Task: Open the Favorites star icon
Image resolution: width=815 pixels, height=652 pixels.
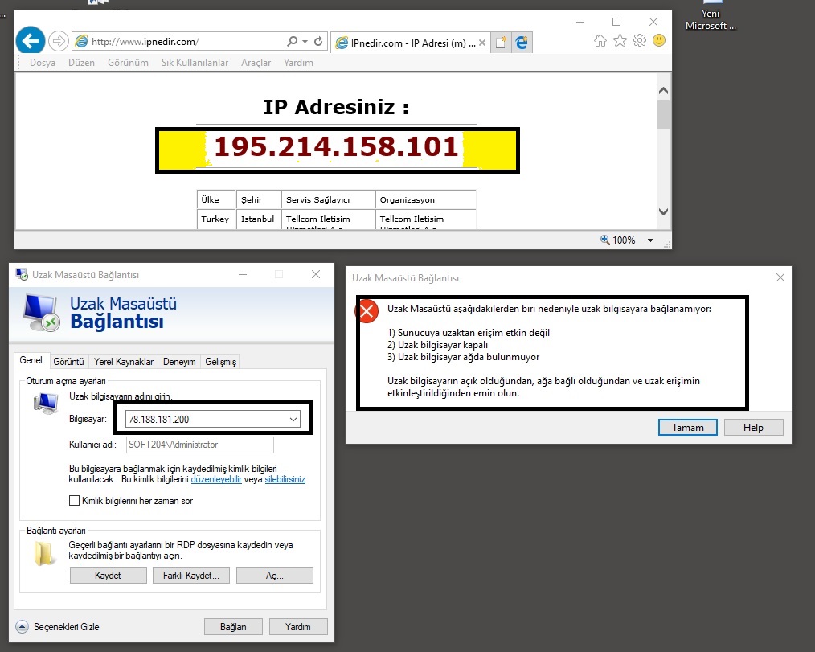Action: click(620, 40)
